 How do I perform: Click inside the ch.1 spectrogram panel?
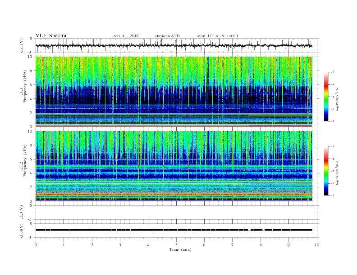click(x=174, y=91)
